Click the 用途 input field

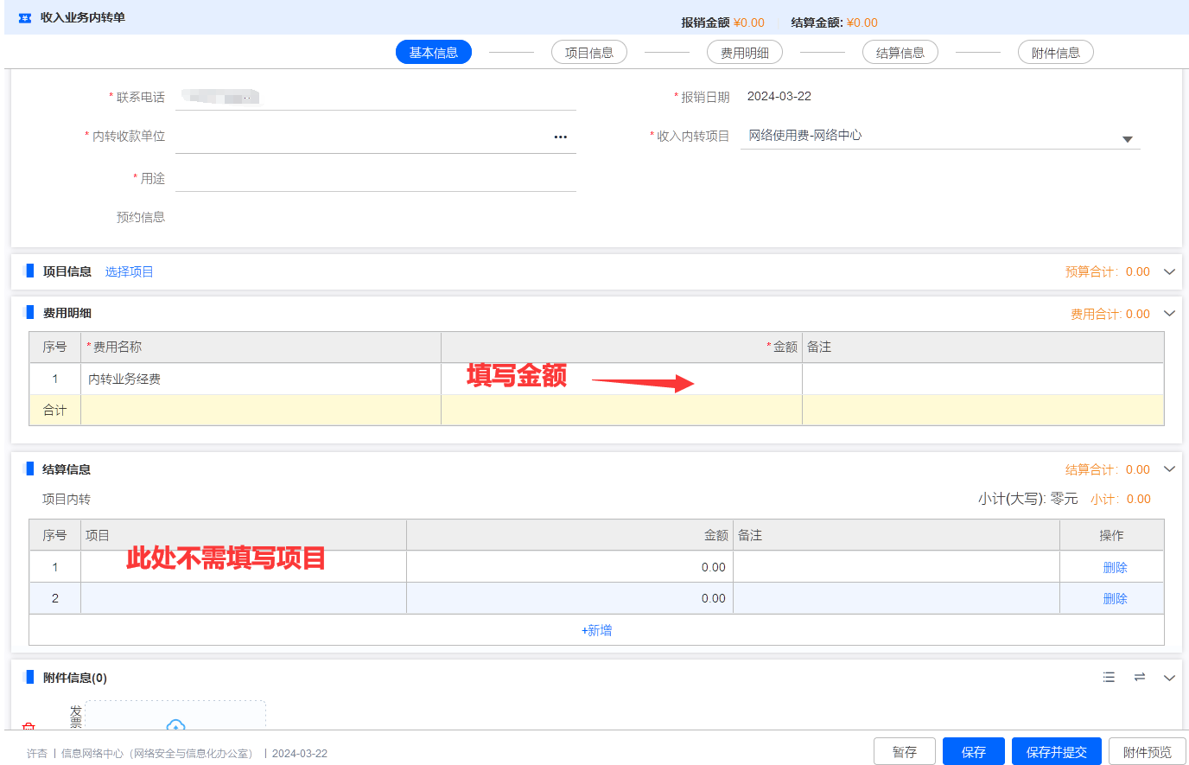coord(375,179)
